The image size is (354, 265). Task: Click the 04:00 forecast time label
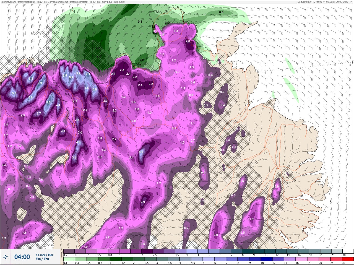coord(22,257)
